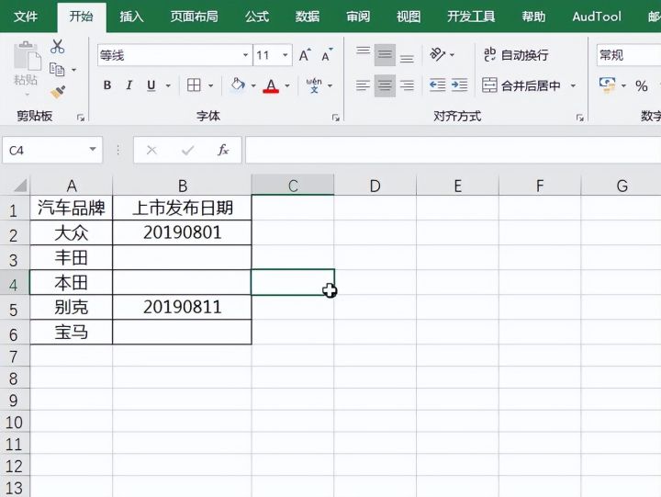
Task: Open the Fill Color dropdown arrow
Action: [253, 85]
